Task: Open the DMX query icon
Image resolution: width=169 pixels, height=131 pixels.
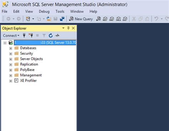Action: 112,19
